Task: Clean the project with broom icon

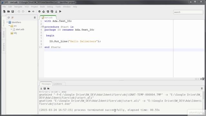Action: pos(56,12)
